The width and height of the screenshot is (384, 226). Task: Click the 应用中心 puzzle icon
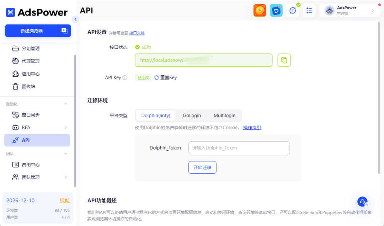coord(15,74)
